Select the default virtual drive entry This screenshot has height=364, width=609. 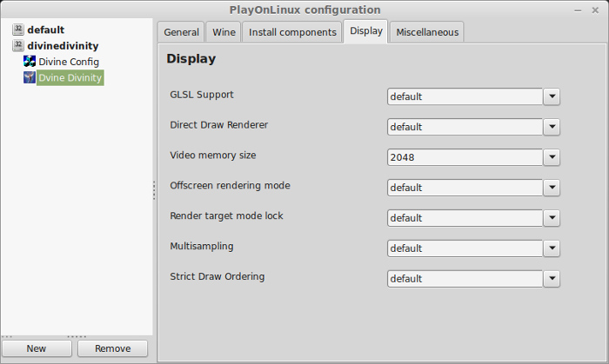click(46, 30)
